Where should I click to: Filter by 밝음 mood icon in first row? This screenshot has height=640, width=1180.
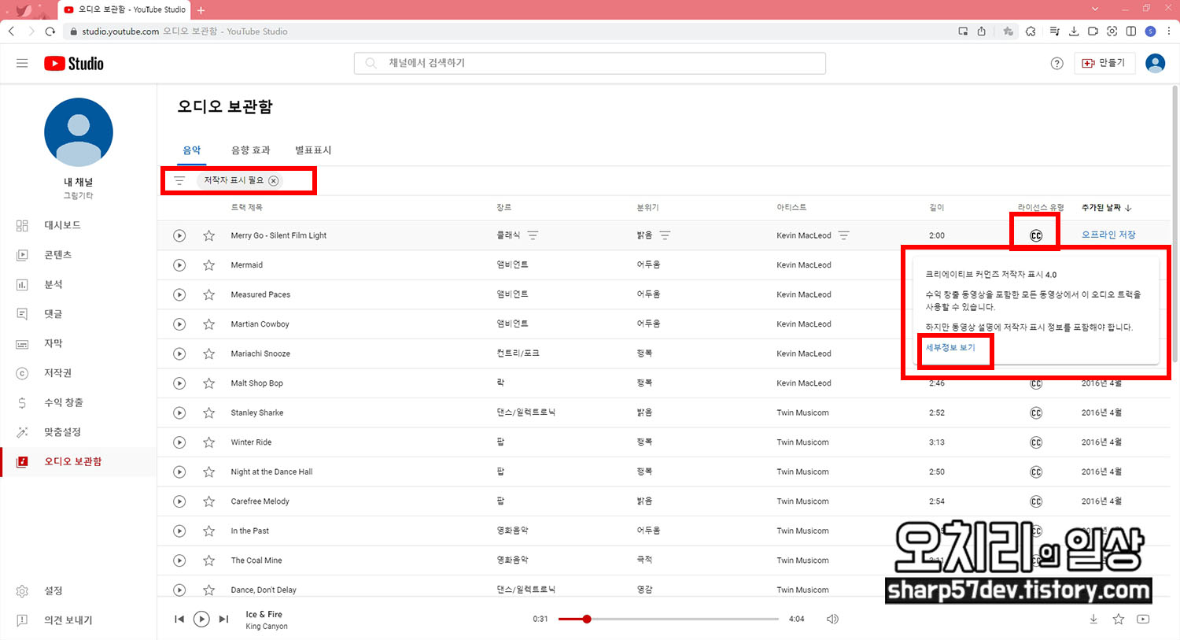[x=665, y=235]
